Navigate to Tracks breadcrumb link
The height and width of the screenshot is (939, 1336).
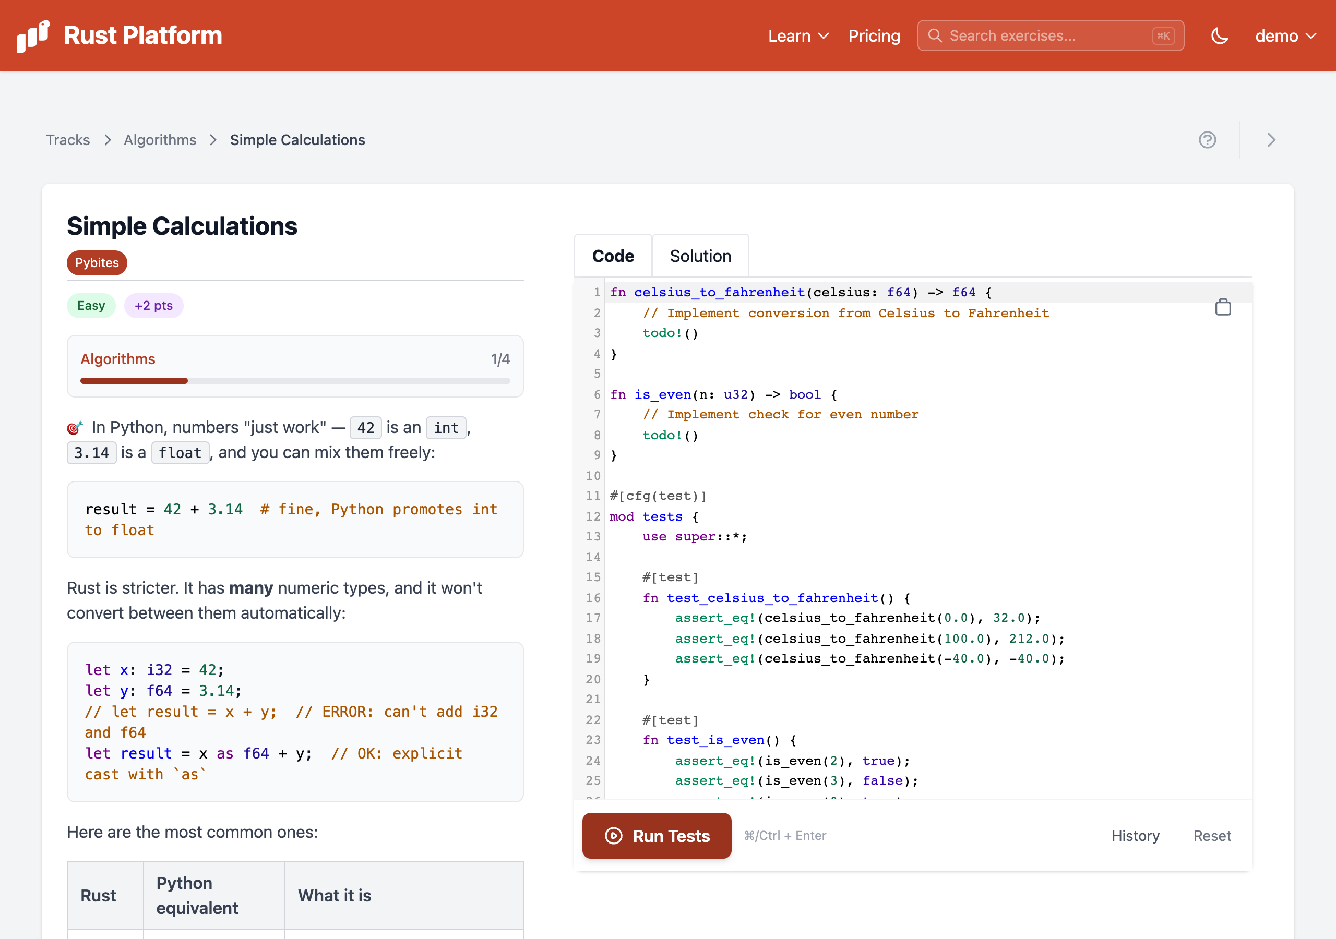click(x=68, y=140)
